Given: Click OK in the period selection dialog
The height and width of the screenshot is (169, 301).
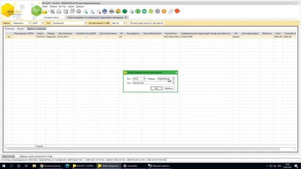Looking at the screenshot, I should [x=156, y=88].
